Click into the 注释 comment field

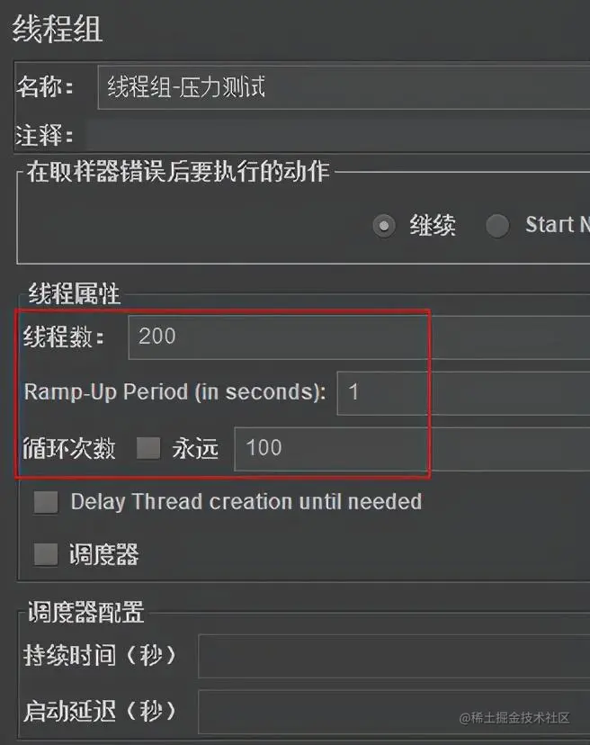click(x=338, y=135)
